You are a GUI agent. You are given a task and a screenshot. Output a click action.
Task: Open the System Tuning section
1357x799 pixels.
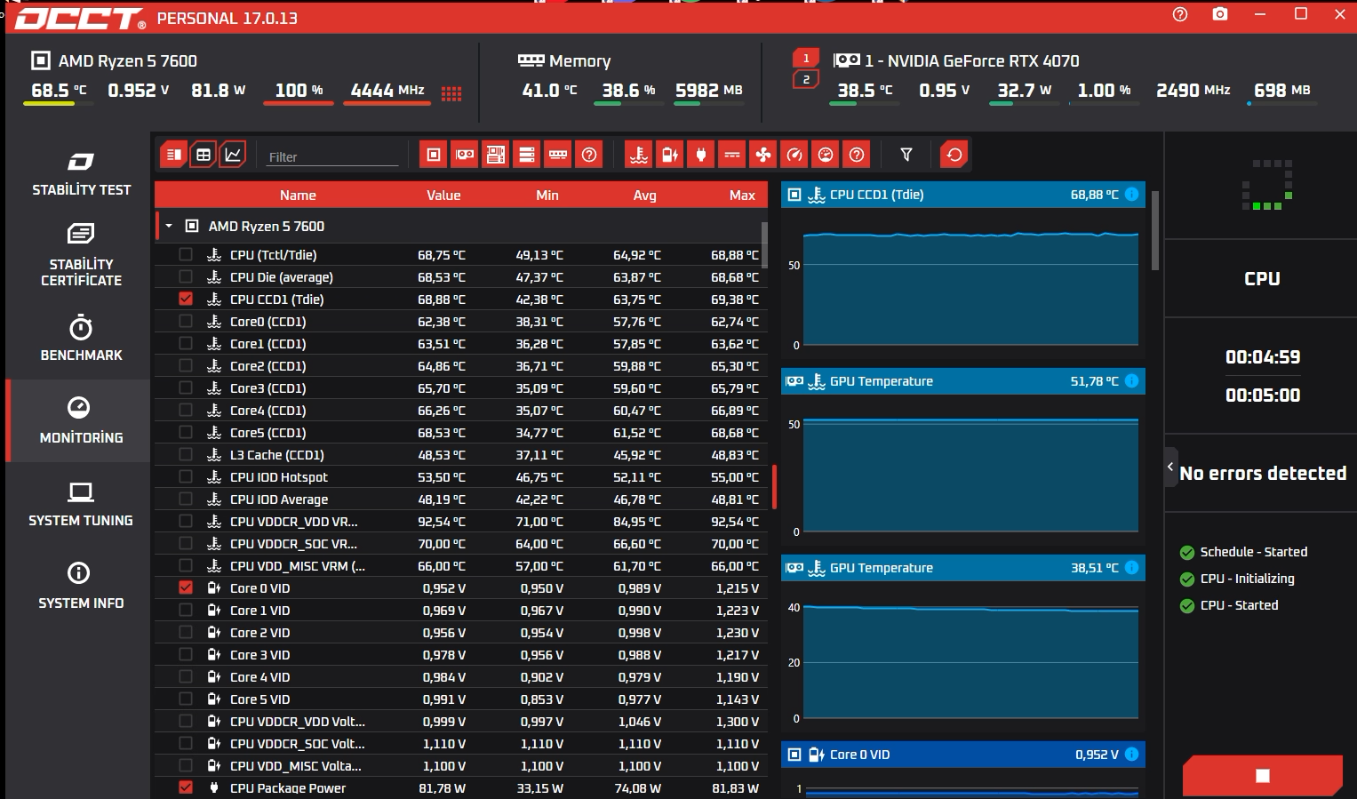(x=81, y=504)
